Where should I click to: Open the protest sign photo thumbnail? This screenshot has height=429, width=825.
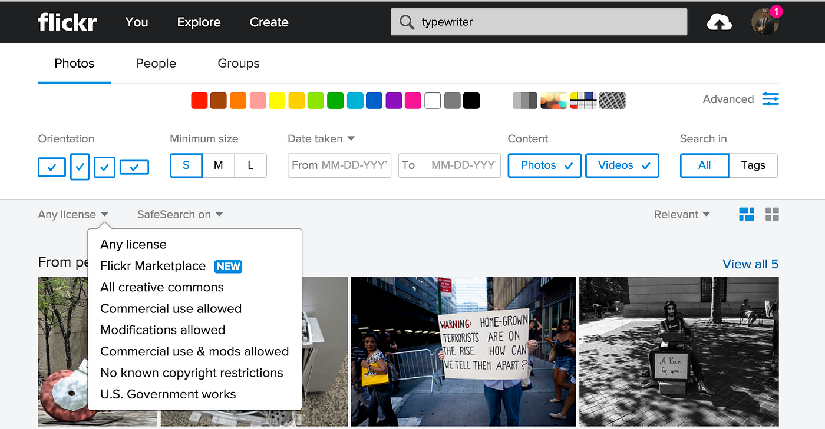[464, 351]
